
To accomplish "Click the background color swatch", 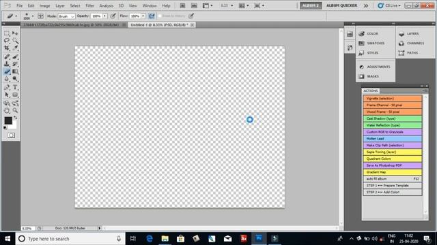I will click(x=14, y=126).
